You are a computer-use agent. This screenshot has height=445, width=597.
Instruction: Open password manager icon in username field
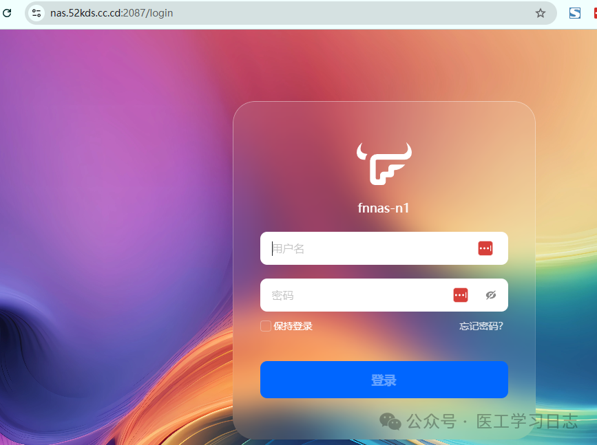click(485, 248)
